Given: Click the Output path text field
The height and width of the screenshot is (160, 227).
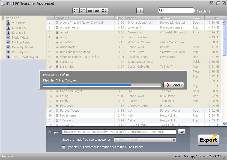Looking at the screenshot, I should (x=119, y=132).
